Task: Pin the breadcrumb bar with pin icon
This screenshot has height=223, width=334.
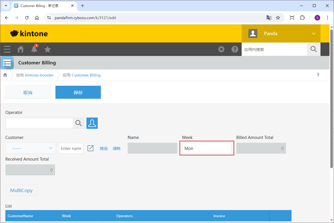Action: 318,75
